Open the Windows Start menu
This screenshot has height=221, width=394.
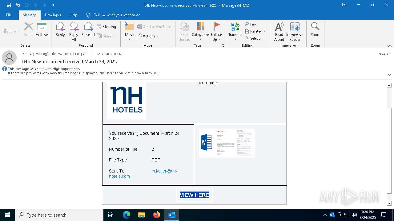(x=7, y=215)
